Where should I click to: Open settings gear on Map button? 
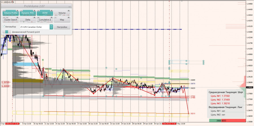(x=69, y=17)
